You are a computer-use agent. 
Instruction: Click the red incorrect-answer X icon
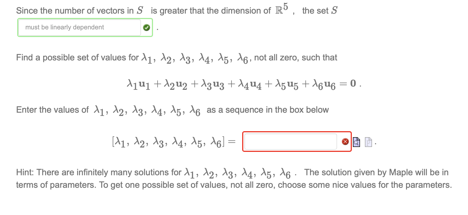coord(345,142)
